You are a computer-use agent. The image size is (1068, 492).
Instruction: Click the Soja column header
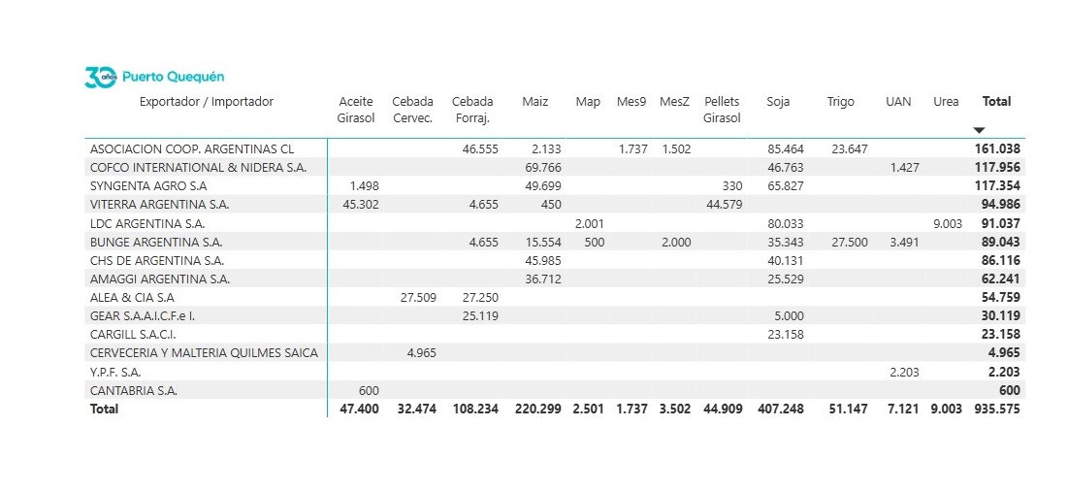778,102
